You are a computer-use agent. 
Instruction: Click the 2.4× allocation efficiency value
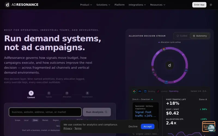(x=171, y=123)
